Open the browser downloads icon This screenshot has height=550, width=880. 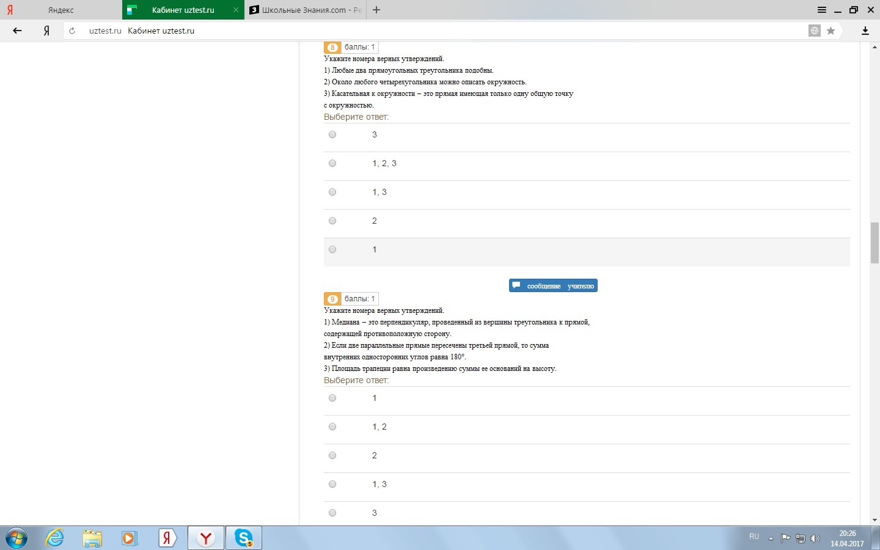[865, 31]
